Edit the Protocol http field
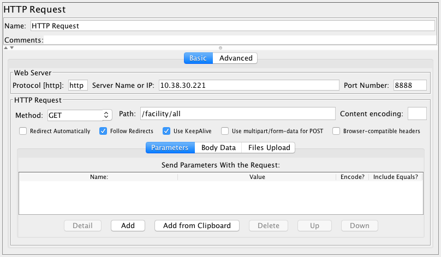The width and height of the screenshot is (441, 257). tap(78, 85)
